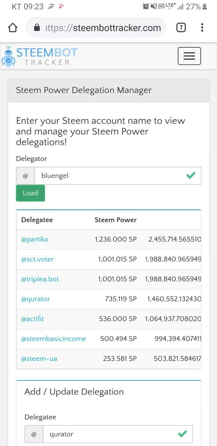Click green checkmark in Delegatee field
217x446 pixels.
pyautogui.click(x=182, y=434)
